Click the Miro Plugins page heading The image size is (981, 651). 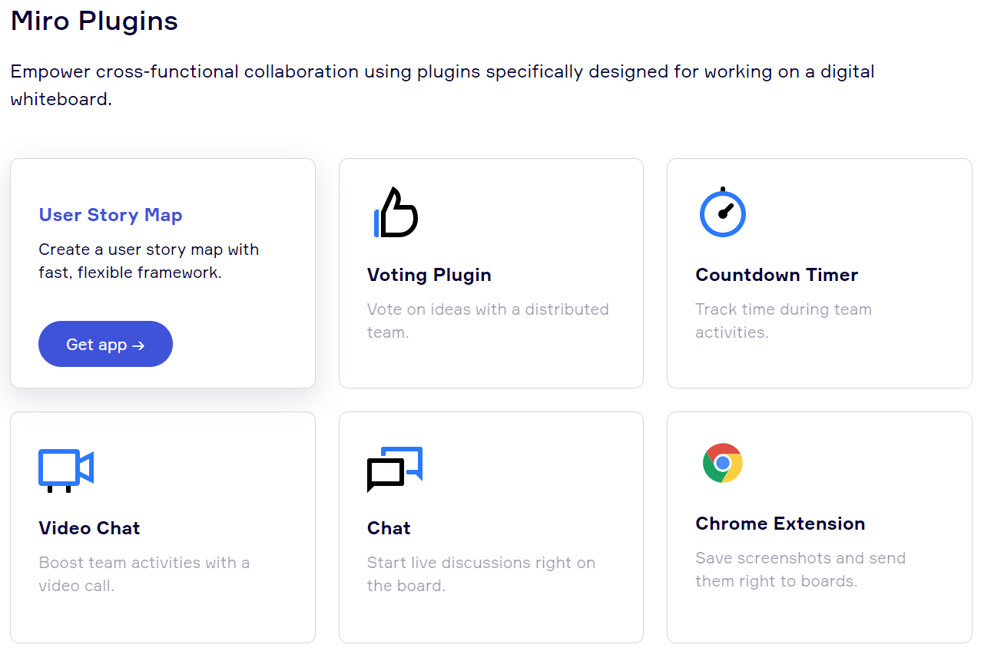click(94, 21)
